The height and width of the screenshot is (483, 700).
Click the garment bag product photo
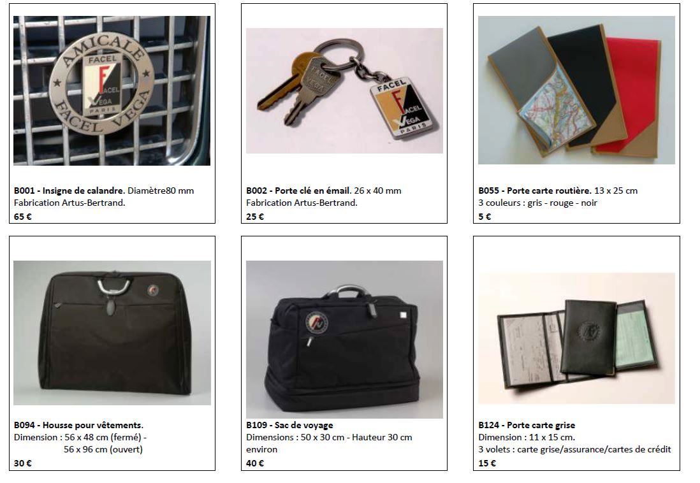point(112,333)
